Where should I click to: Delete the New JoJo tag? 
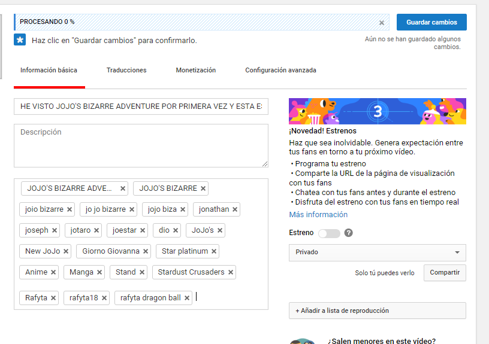click(66, 251)
